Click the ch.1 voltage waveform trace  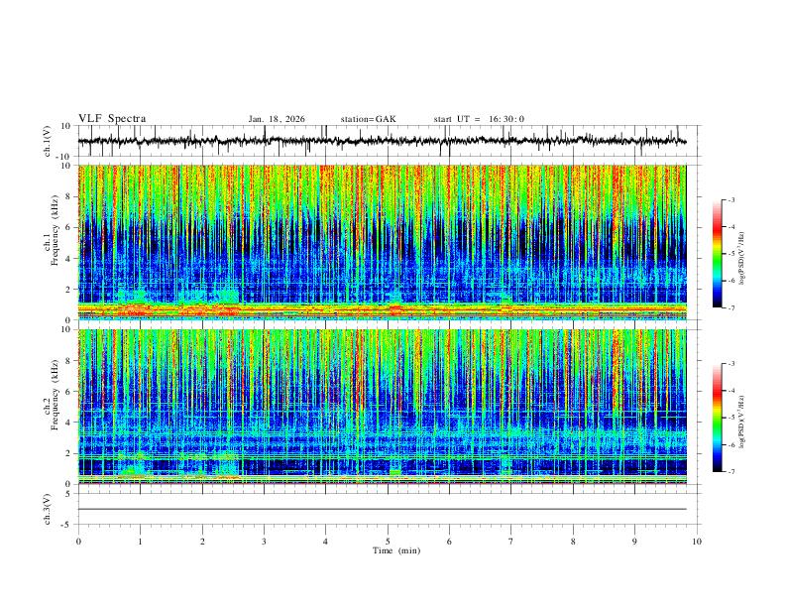pyautogui.click(x=382, y=141)
